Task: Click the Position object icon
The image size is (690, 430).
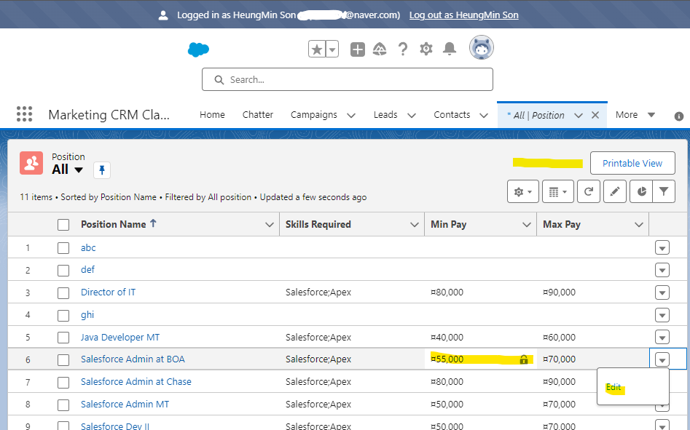Action: tap(31, 163)
